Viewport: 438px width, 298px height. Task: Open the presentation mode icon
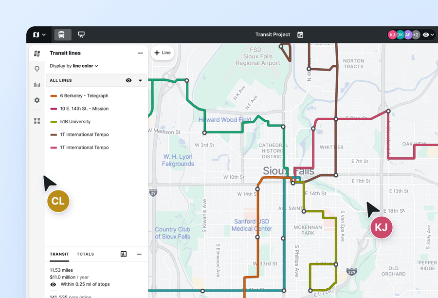pyautogui.click(x=81, y=35)
